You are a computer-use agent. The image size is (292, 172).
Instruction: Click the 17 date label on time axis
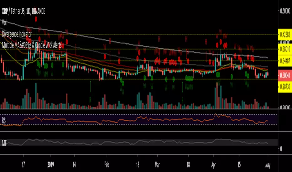click(23, 165)
